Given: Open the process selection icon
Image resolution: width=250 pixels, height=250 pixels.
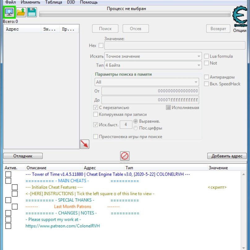Looking at the screenshot, I should tap(9, 12).
